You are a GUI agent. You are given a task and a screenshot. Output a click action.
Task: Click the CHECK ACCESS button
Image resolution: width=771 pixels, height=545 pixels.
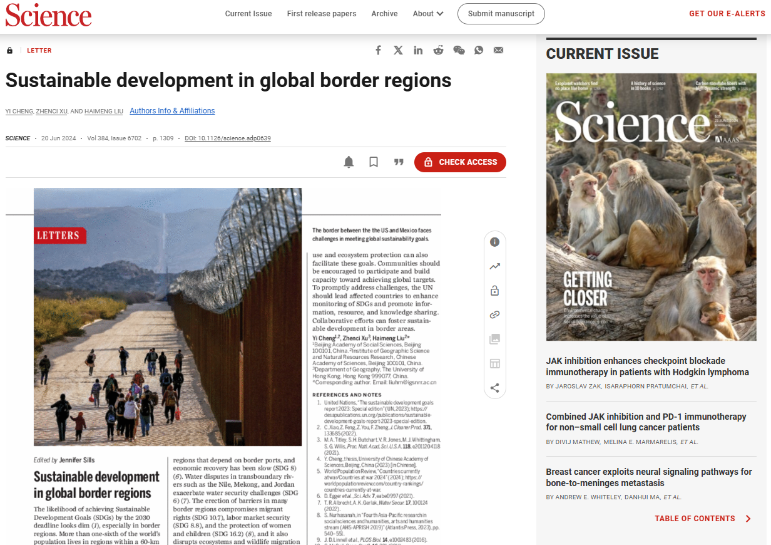[x=460, y=162]
